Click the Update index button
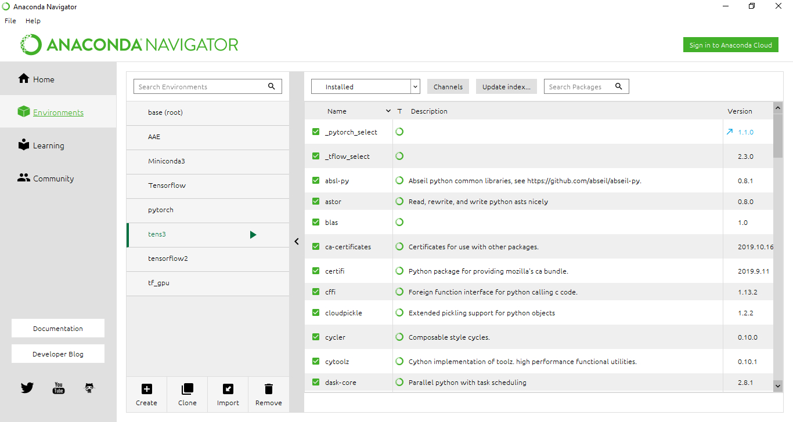The width and height of the screenshot is (793, 422). tap(507, 86)
